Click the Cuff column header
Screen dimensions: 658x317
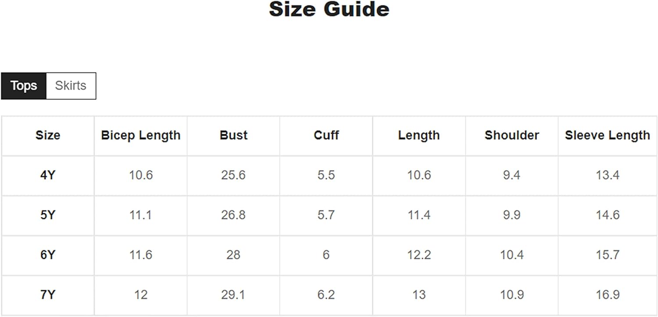coord(326,135)
